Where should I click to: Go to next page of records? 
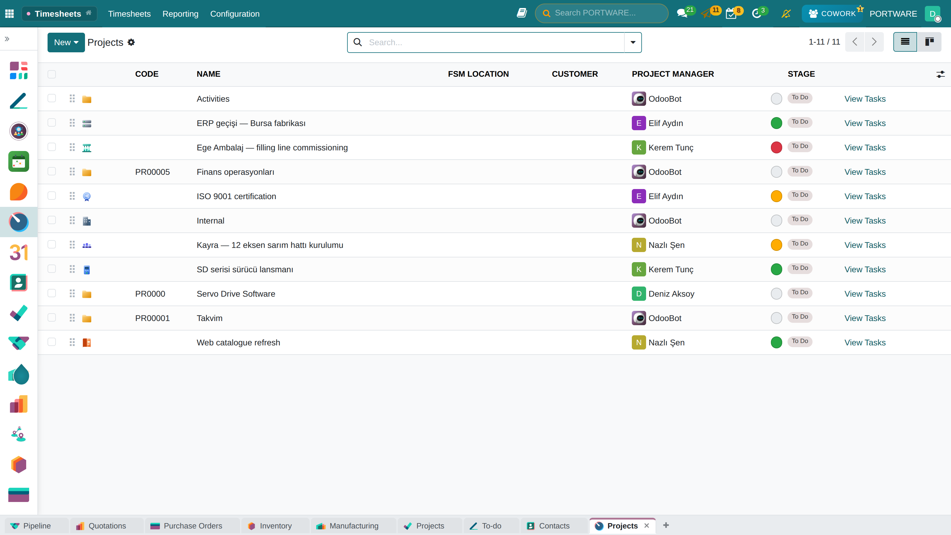coord(874,42)
